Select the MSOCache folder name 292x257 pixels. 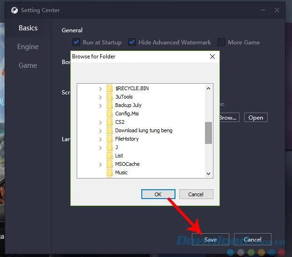coord(127,164)
